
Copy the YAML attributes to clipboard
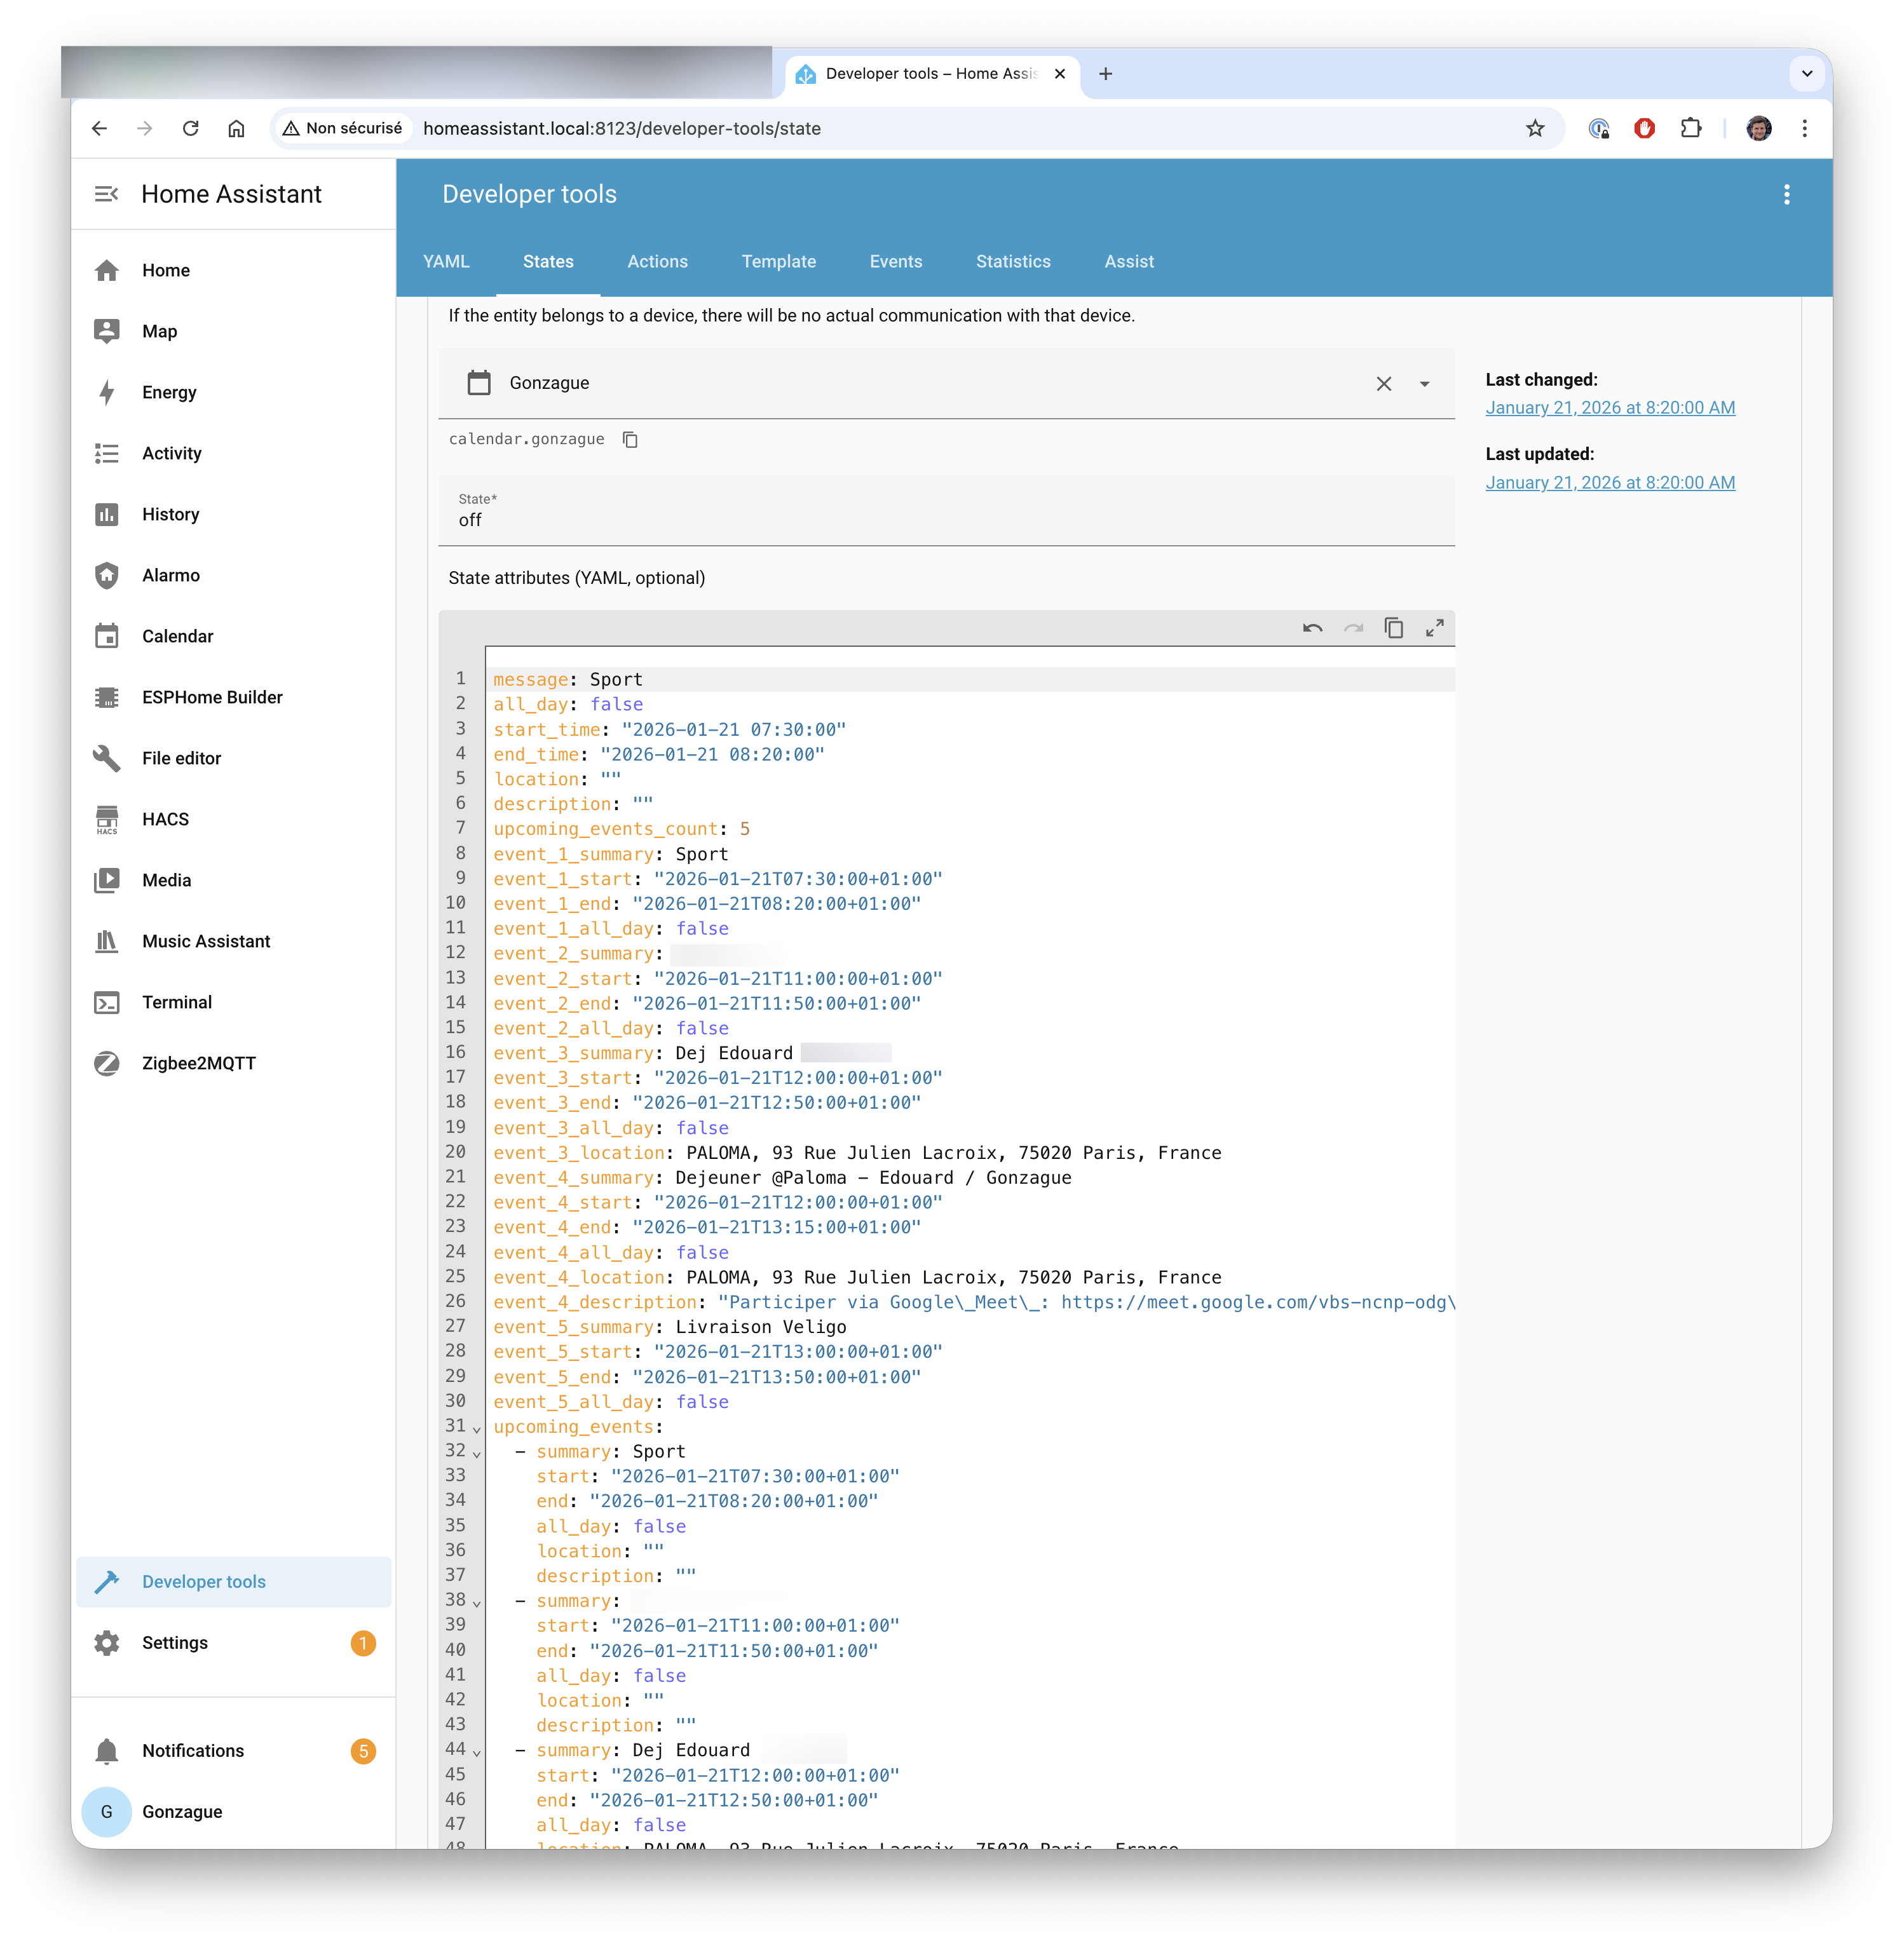click(1393, 628)
